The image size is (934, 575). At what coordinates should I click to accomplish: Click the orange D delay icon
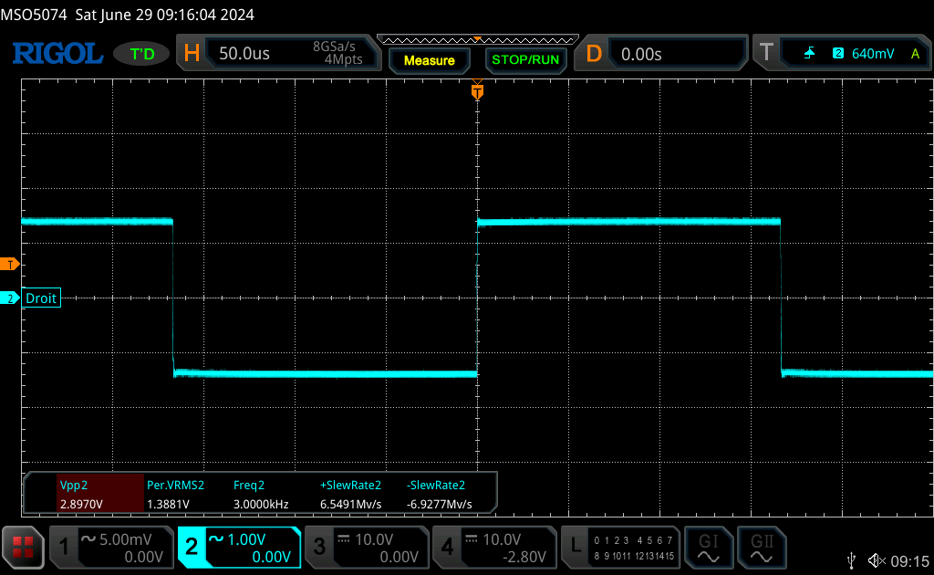593,54
